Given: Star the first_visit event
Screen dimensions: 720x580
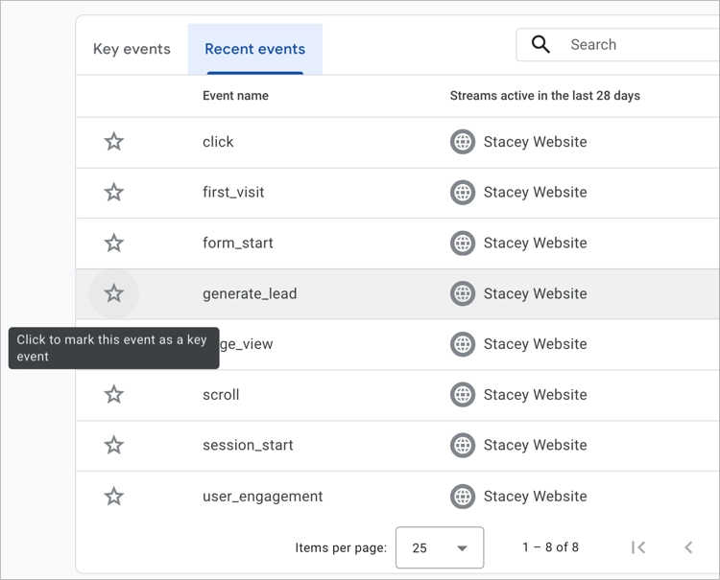Looking at the screenshot, I should 114,193.
